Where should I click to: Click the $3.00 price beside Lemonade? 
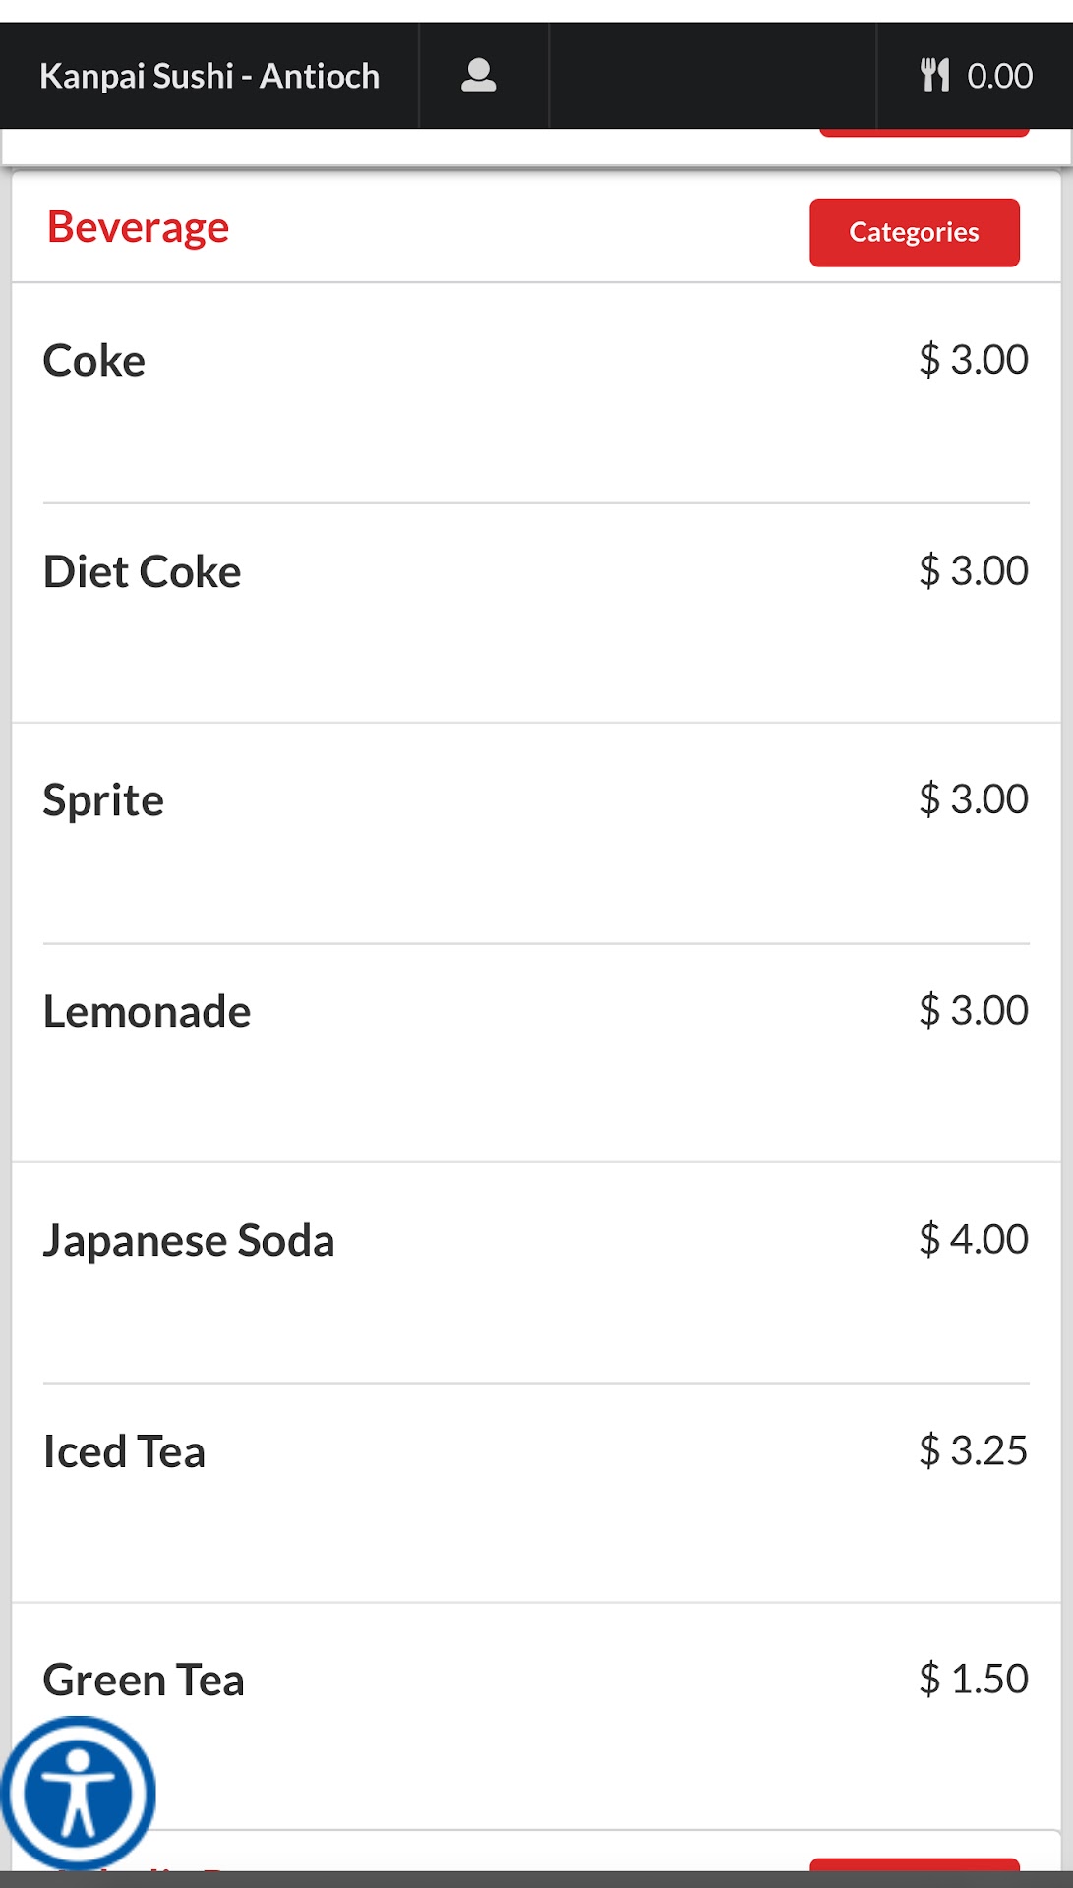pyautogui.click(x=973, y=1010)
